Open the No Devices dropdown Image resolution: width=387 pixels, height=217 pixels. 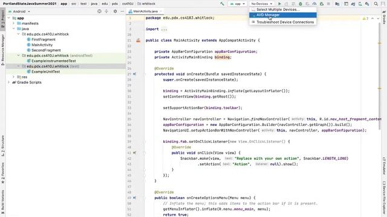point(261,4)
